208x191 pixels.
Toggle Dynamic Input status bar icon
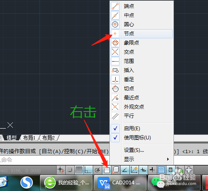(143, 170)
